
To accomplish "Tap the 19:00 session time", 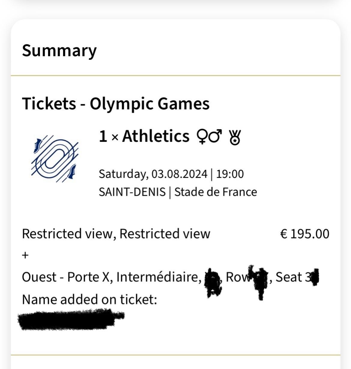I will (x=230, y=174).
